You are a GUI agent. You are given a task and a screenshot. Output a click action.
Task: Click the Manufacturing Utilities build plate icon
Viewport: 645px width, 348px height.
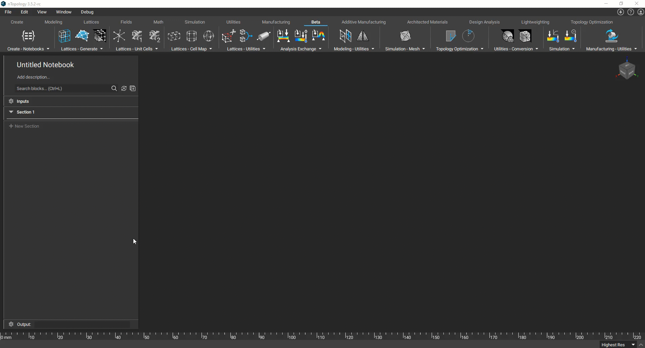click(612, 36)
